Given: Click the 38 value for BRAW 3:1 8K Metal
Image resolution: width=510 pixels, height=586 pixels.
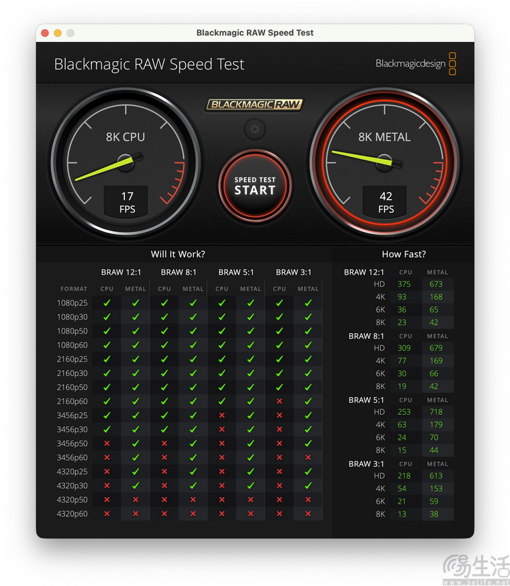Looking at the screenshot, I should pyautogui.click(x=434, y=514).
